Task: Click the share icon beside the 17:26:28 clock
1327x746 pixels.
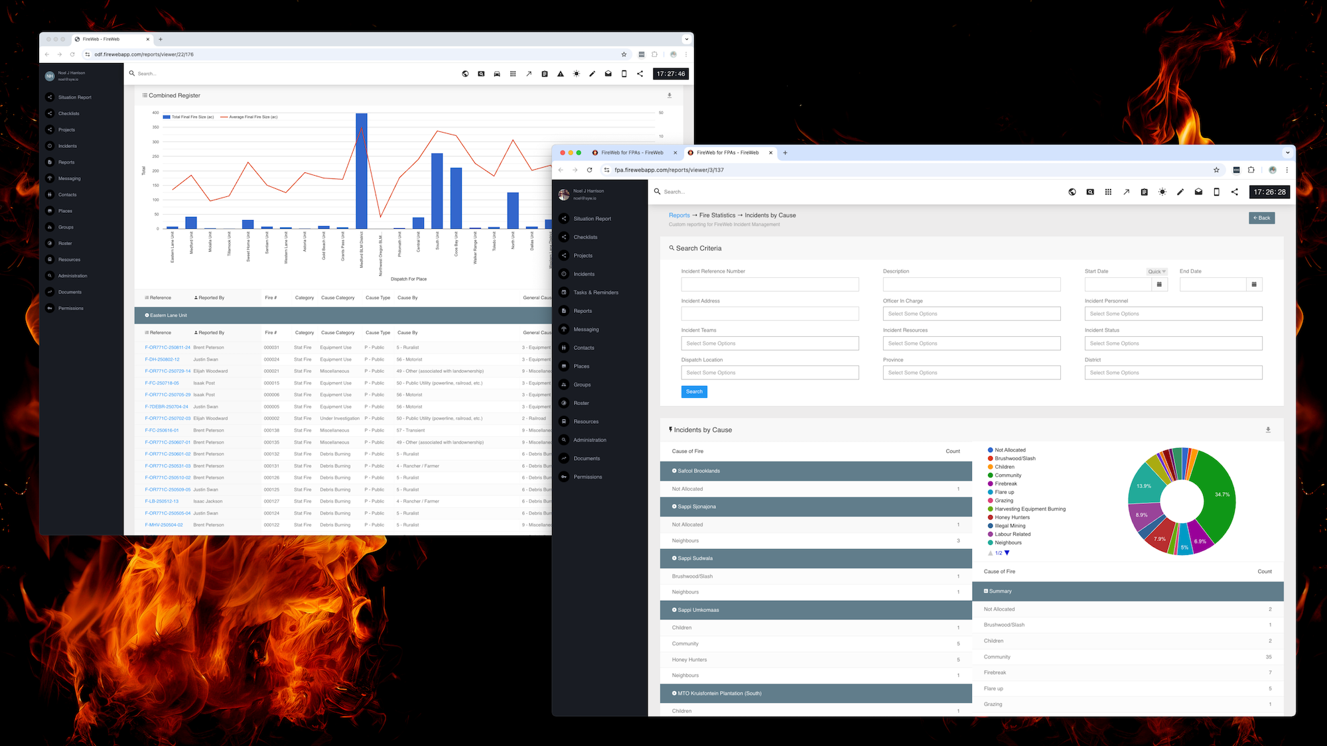Action: [1235, 192]
